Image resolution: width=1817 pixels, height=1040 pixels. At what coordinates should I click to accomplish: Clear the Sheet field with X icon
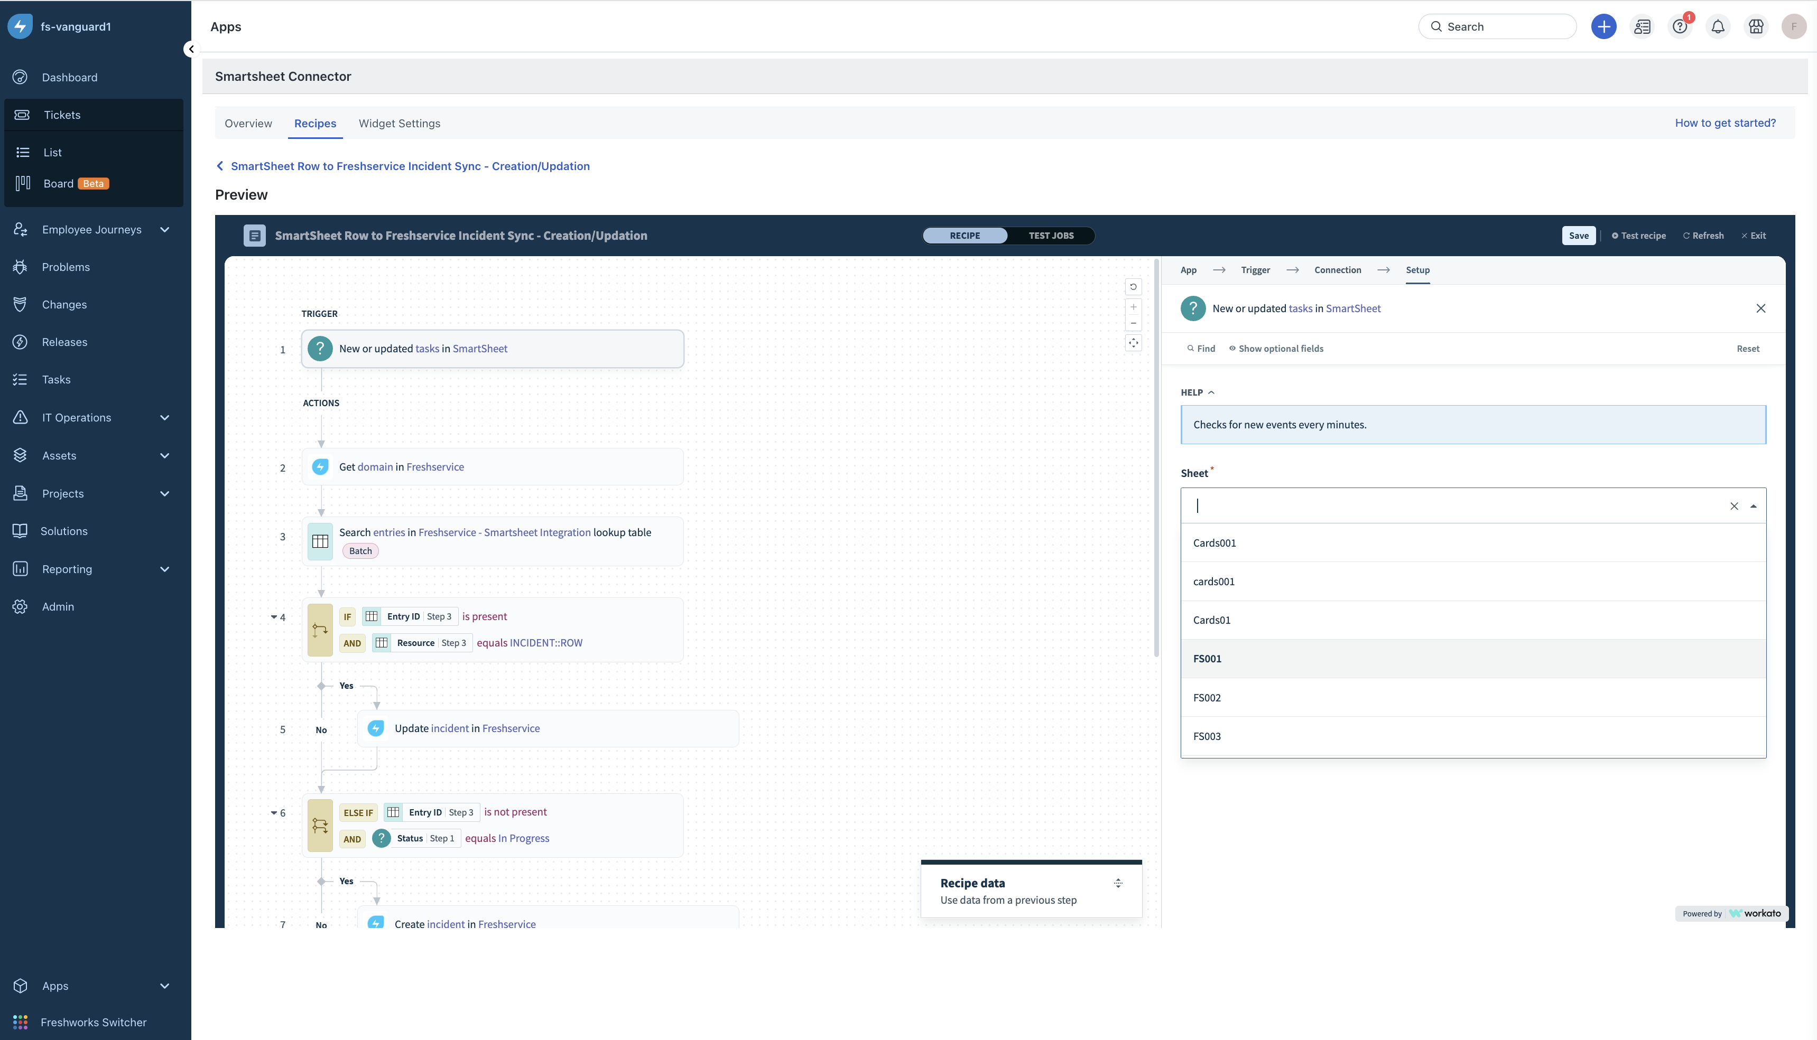tap(1734, 507)
